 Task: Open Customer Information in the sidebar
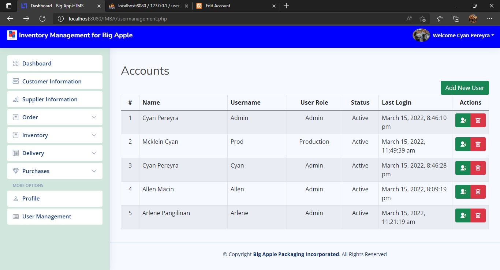[52, 81]
